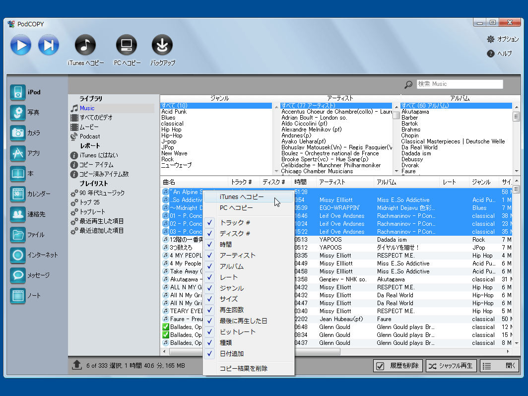
Task: Select ムービー in library
Action: tap(89, 127)
